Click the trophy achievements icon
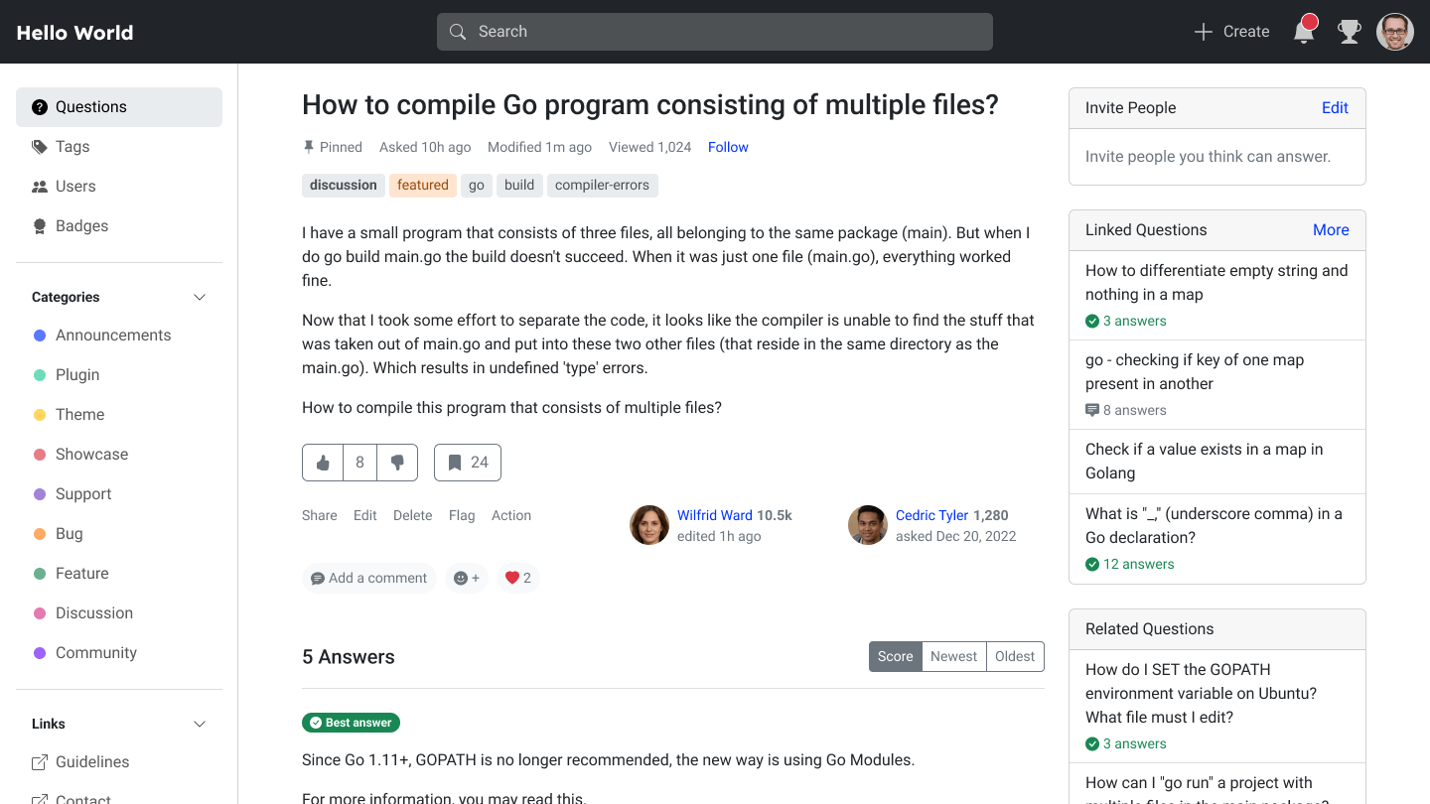This screenshot has height=804, width=1430. (1350, 31)
